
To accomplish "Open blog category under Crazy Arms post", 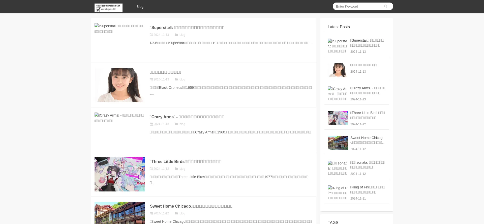I will tap(182, 124).
